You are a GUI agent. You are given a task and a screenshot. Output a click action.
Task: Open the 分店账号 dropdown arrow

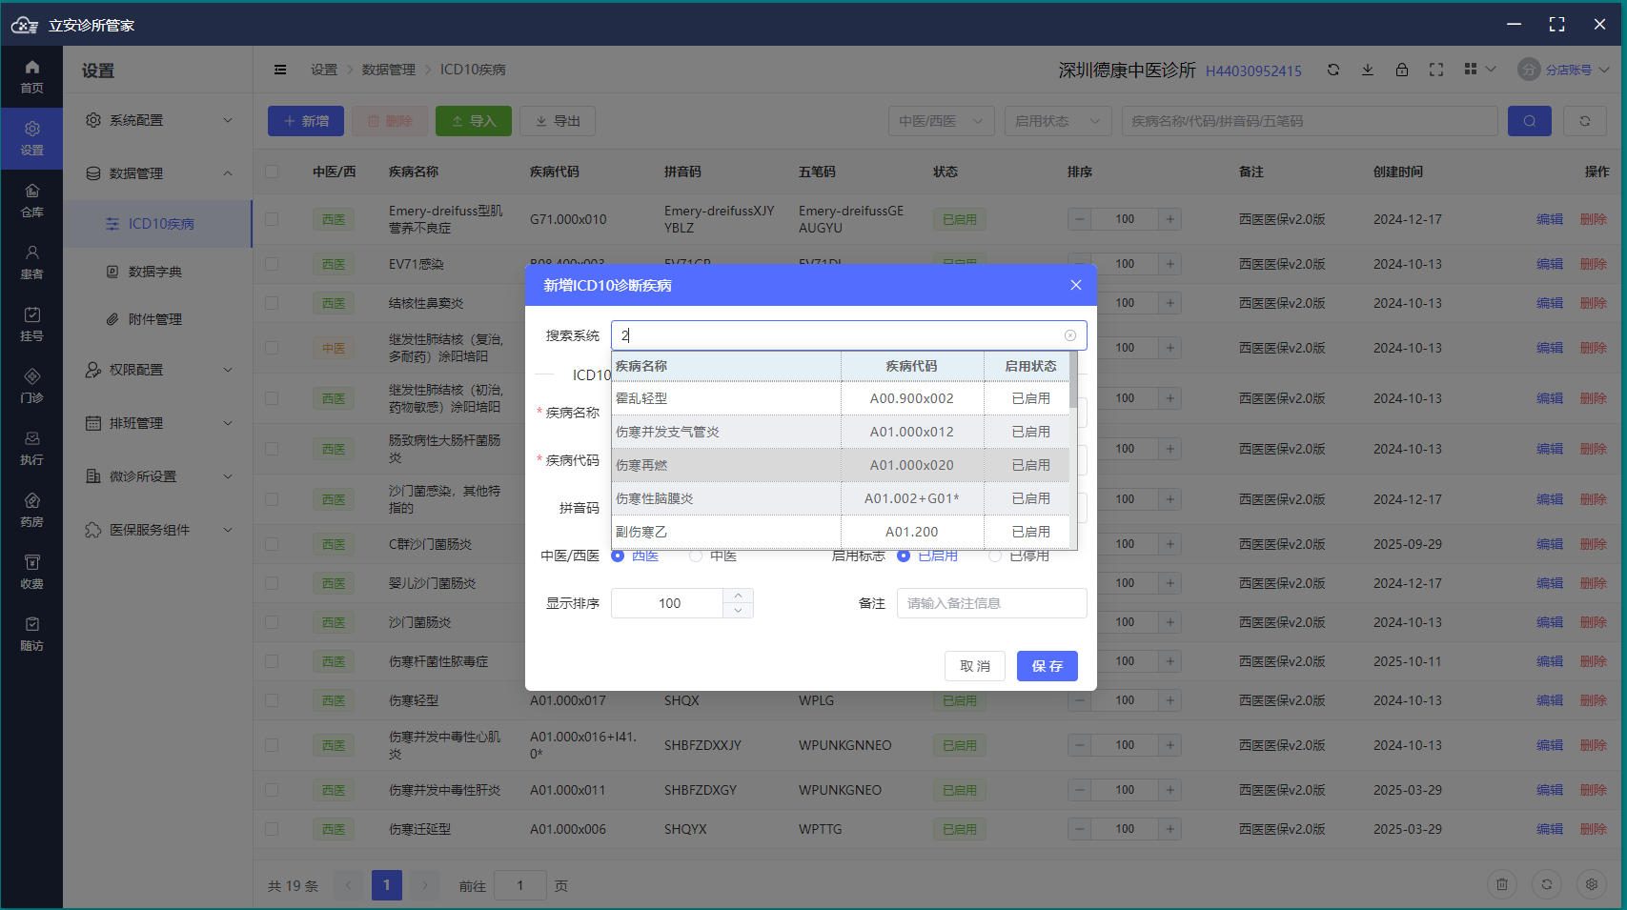point(1604,70)
